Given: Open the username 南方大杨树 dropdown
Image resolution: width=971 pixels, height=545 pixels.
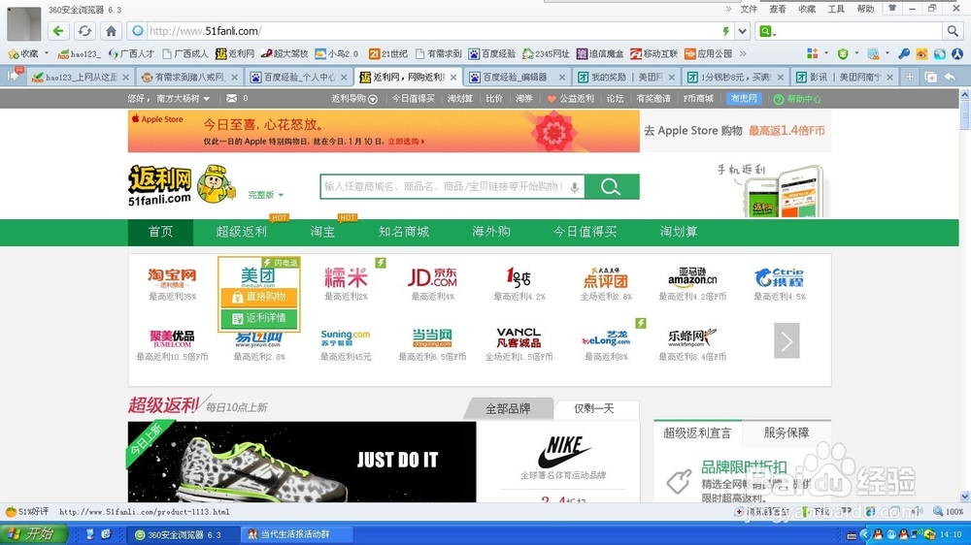Looking at the screenshot, I should click(183, 98).
